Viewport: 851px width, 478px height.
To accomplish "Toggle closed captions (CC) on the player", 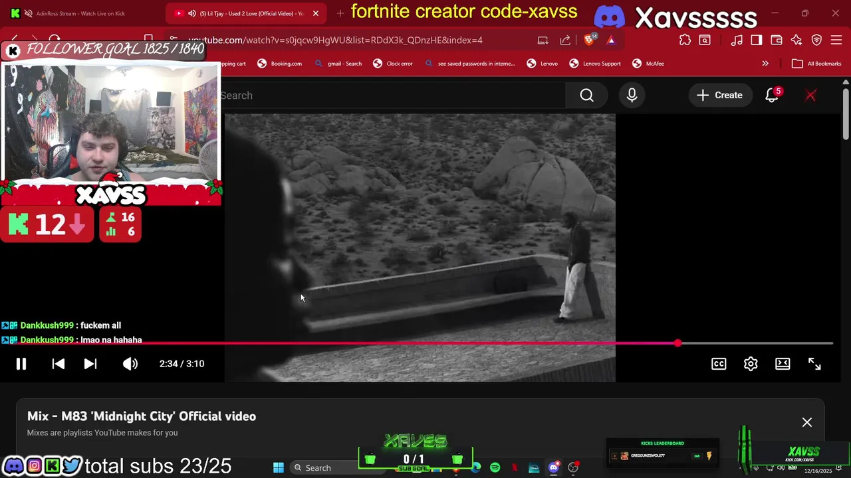I will click(719, 364).
